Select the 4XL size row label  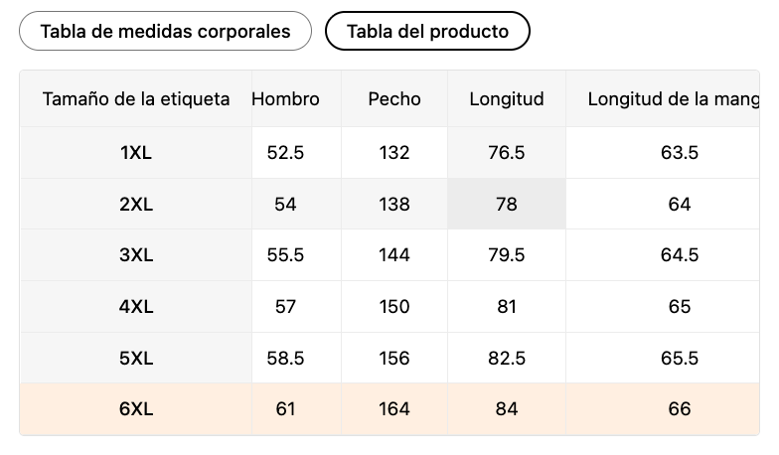pyautogui.click(x=136, y=307)
